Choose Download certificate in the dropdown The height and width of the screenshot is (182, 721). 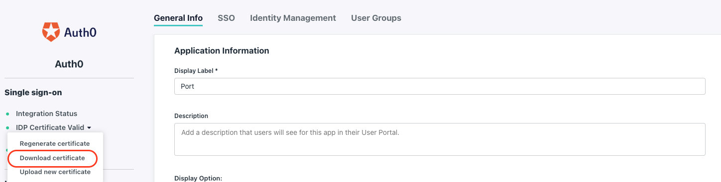(52, 158)
